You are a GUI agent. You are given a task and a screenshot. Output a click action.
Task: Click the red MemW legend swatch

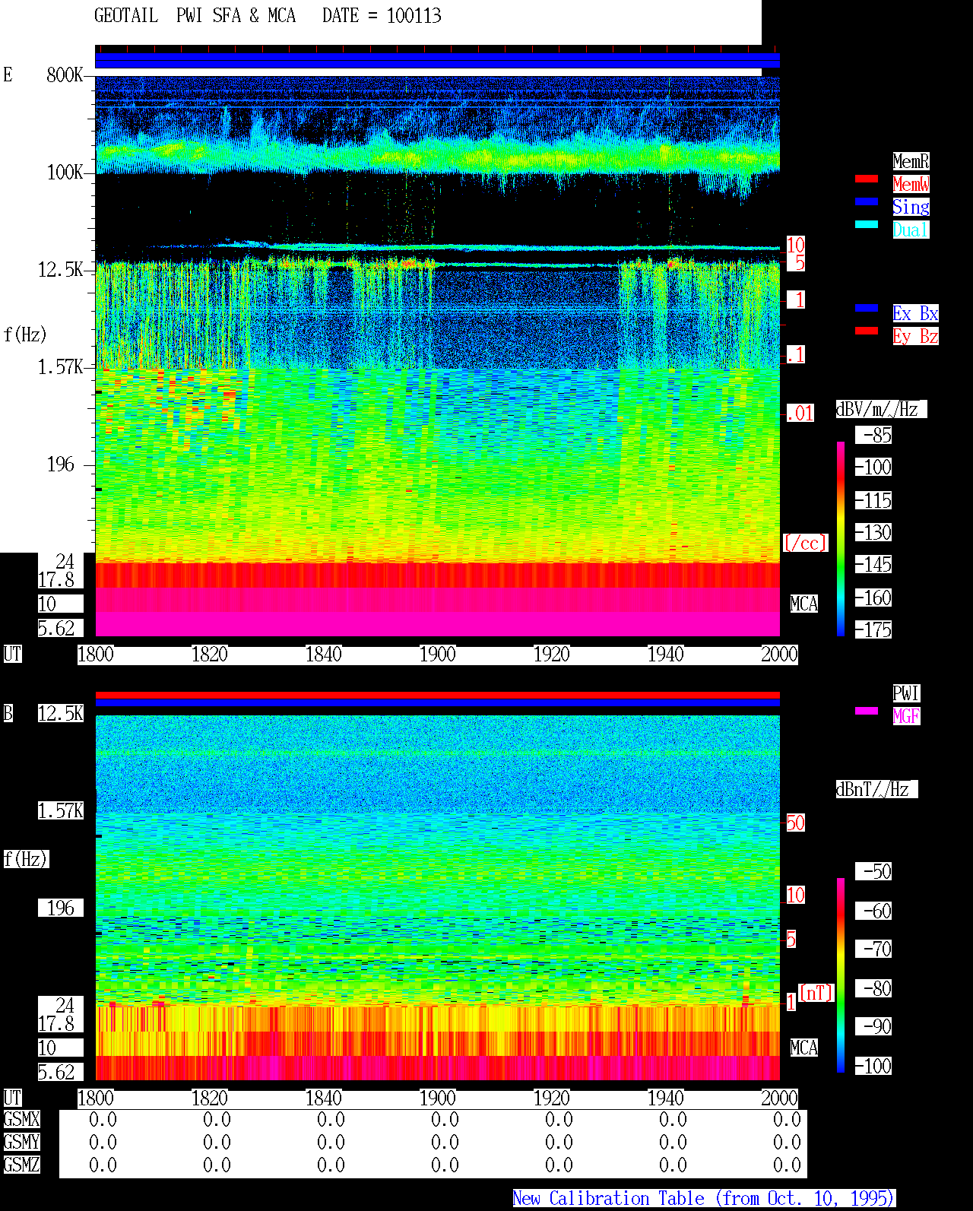click(x=867, y=179)
